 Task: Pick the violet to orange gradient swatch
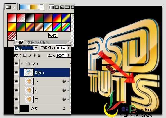pyautogui.click(x=48, y=18)
